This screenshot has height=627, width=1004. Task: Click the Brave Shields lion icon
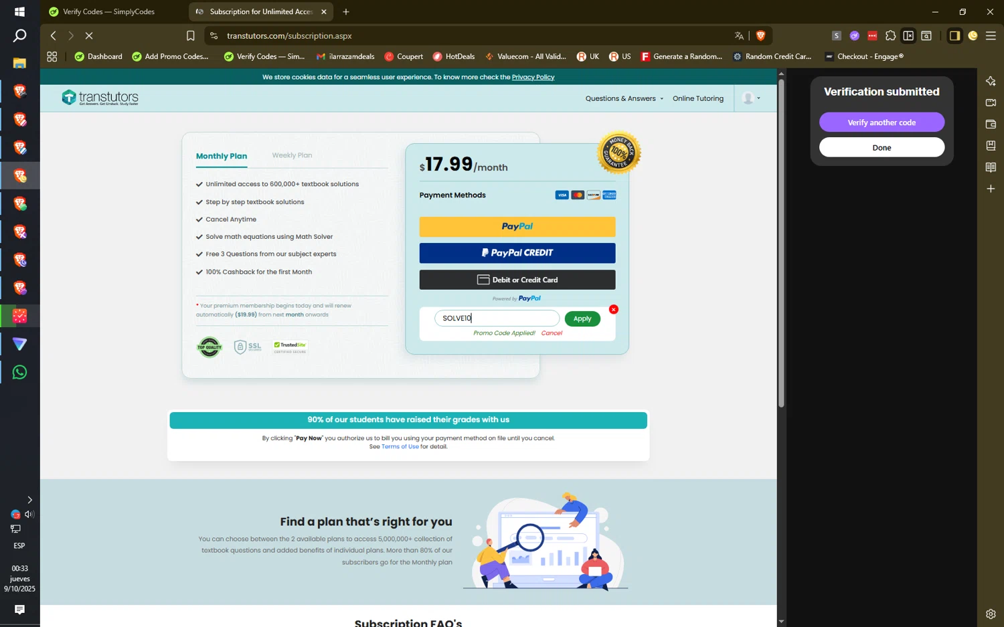click(760, 36)
